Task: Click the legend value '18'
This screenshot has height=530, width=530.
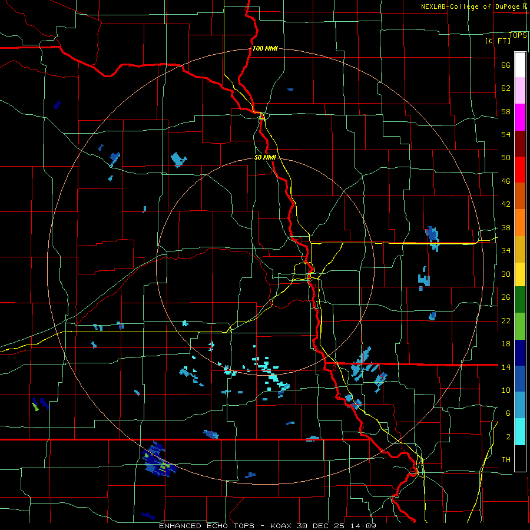Action: tap(506, 344)
